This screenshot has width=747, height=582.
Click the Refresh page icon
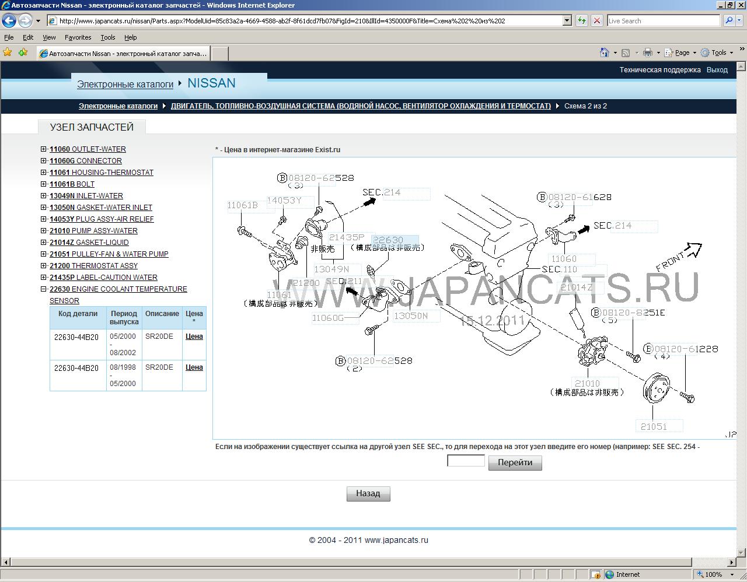pyautogui.click(x=581, y=20)
